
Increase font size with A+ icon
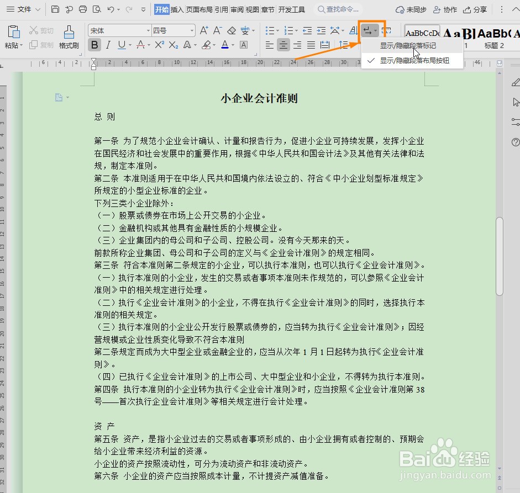pos(204,30)
